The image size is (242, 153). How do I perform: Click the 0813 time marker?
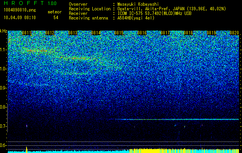pos(73,33)
